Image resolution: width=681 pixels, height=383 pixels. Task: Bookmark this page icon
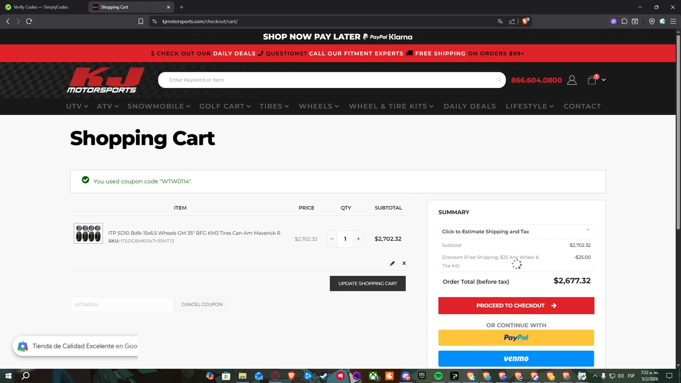[141, 21]
